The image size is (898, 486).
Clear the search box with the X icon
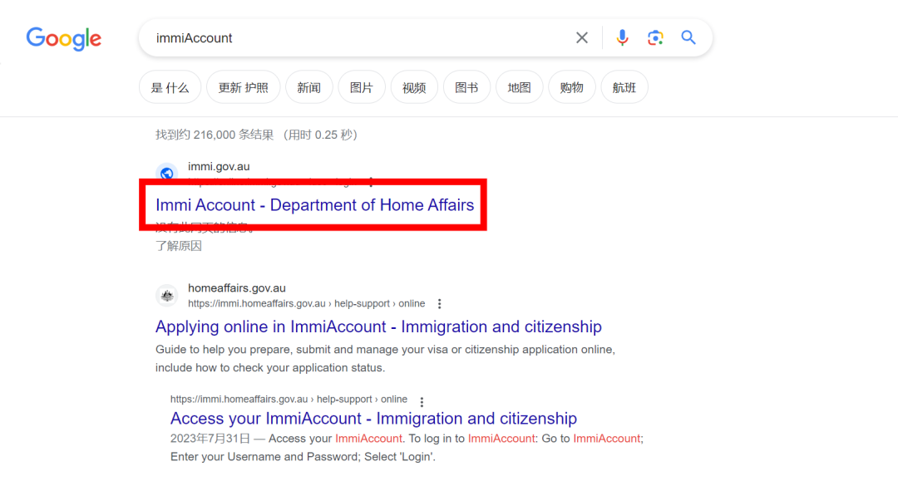pos(582,37)
